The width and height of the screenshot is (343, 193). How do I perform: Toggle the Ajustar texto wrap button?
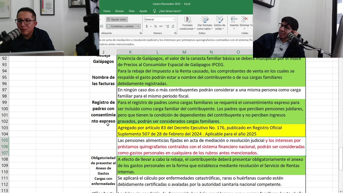point(117,19)
